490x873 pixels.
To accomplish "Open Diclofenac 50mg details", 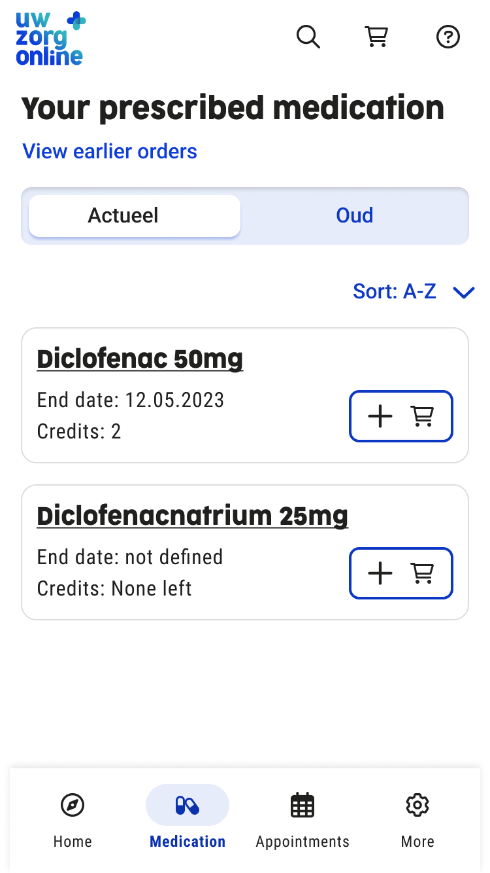I will [140, 359].
